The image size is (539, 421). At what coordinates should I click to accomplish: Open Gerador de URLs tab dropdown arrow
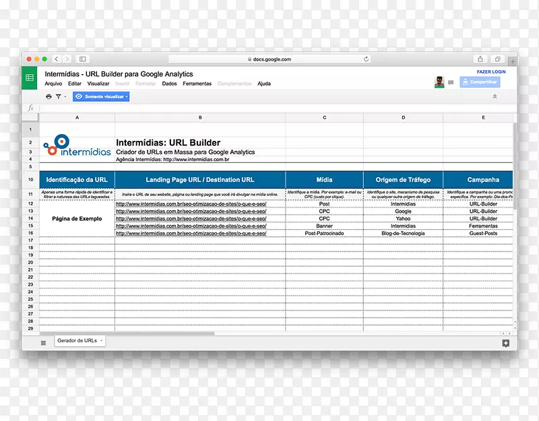pyautogui.click(x=102, y=341)
